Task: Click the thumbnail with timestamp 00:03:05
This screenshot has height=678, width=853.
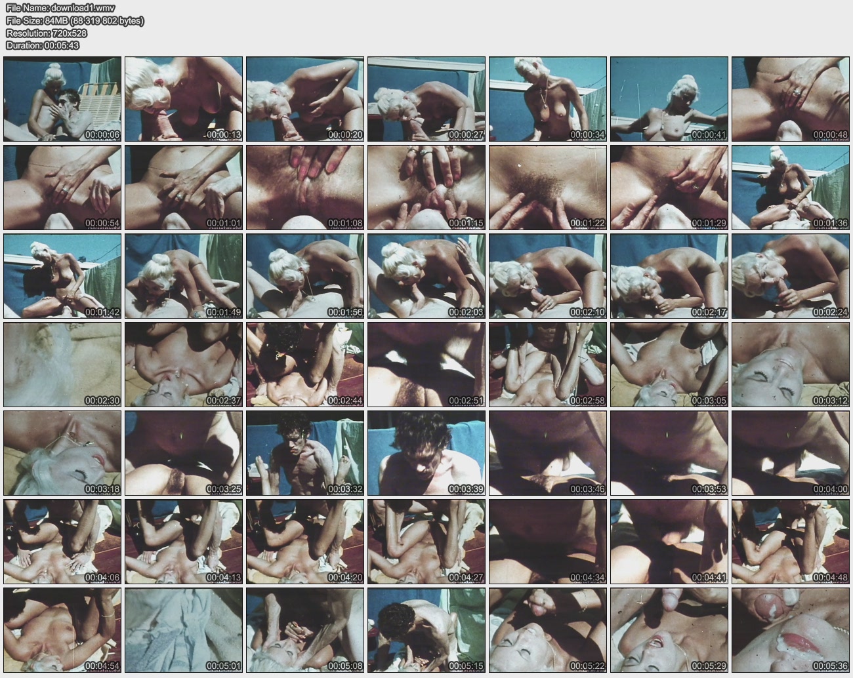Action: [669, 365]
